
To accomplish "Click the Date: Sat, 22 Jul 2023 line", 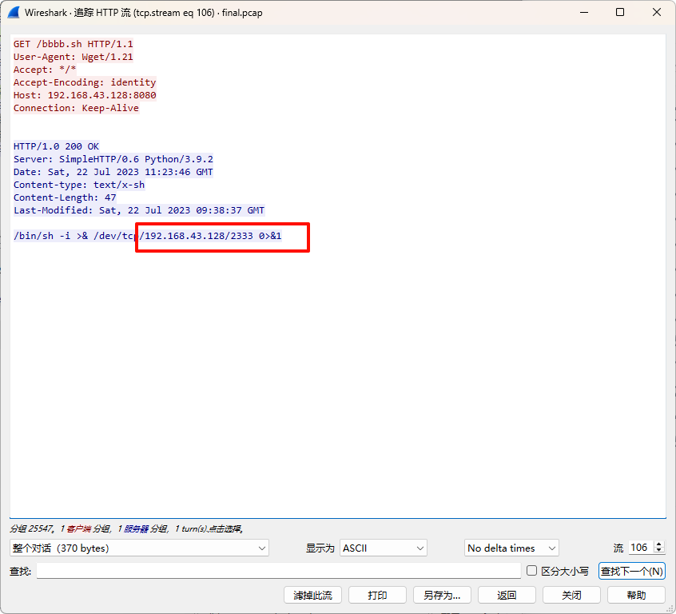I will [x=113, y=172].
